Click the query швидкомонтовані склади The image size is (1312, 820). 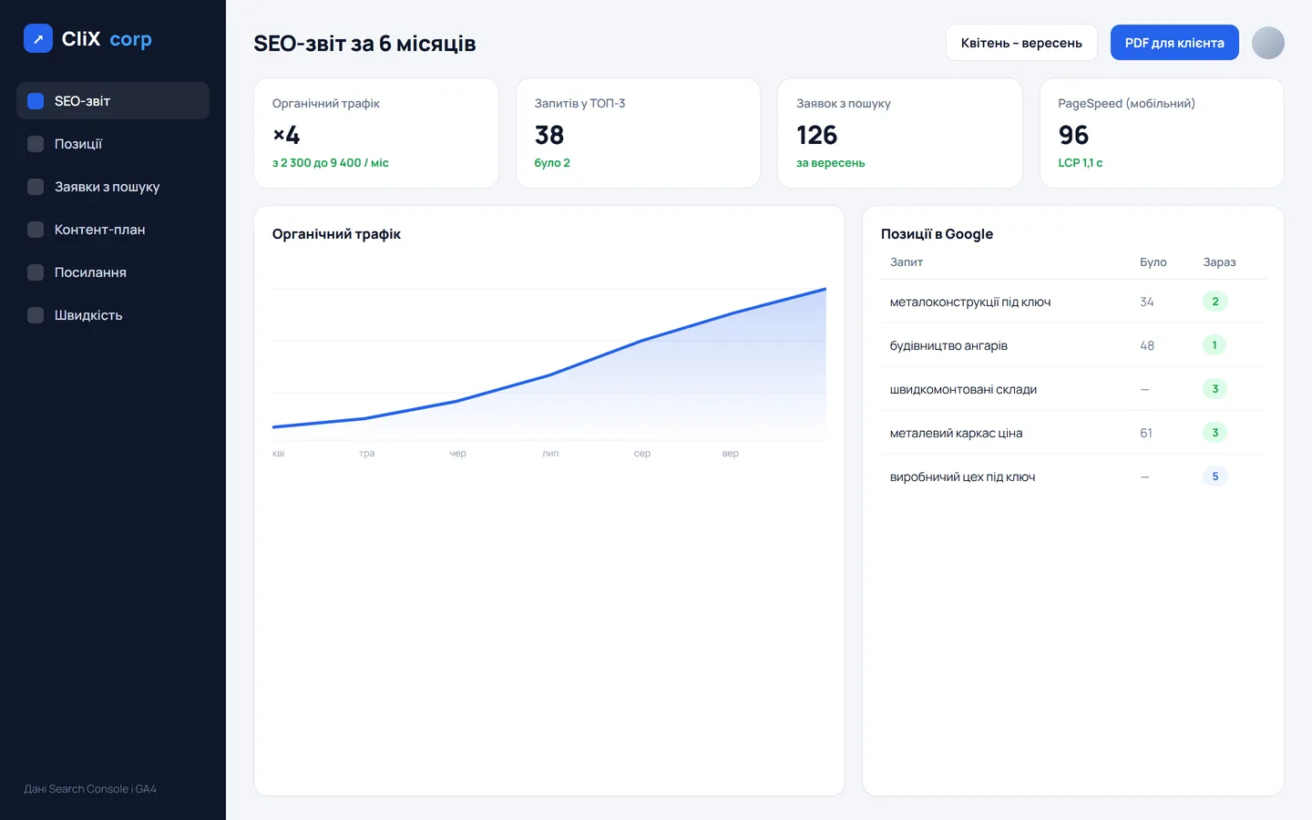click(963, 389)
